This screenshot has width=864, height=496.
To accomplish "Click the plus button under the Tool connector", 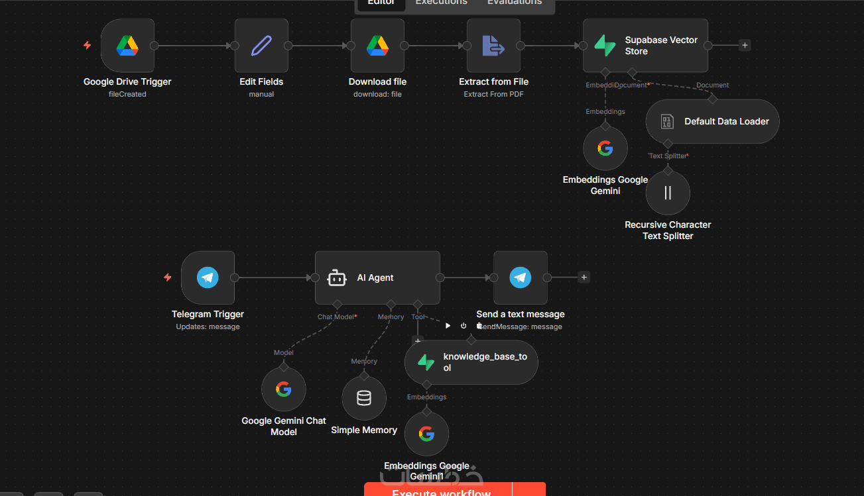I will (417, 340).
